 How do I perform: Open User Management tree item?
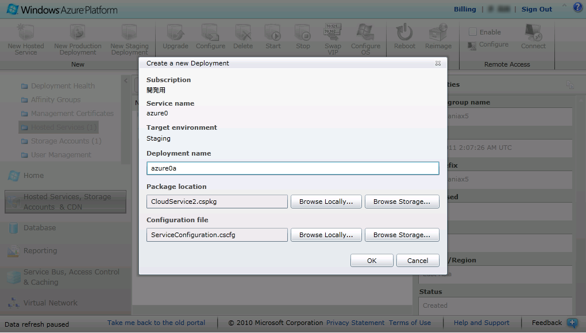(x=56, y=155)
